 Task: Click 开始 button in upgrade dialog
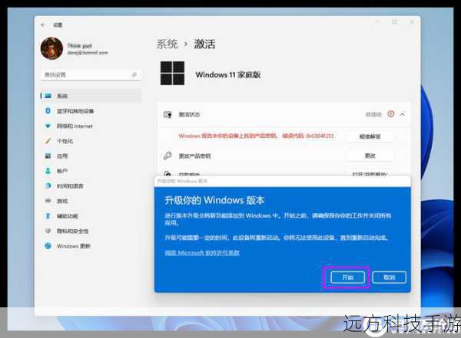point(347,277)
